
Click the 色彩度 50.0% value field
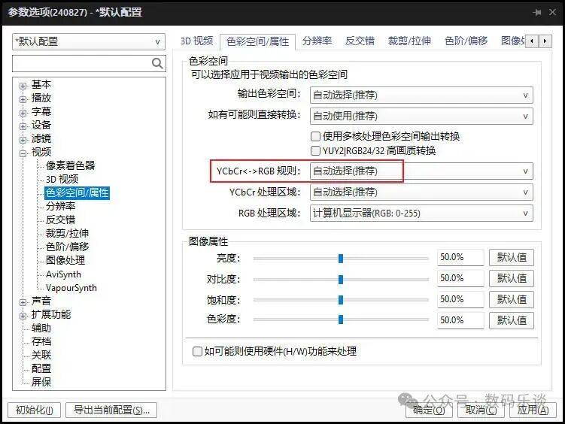click(x=460, y=320)
